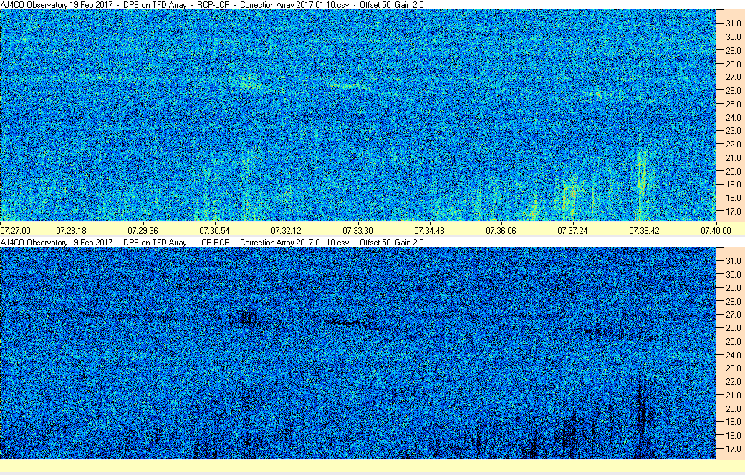Click the 22.0 frequency label of upper spectrogram

click(733, 145)
